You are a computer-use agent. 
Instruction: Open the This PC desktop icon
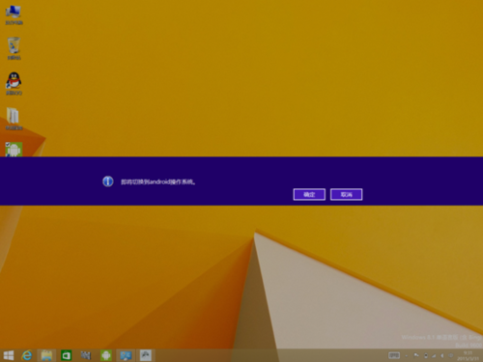point(14,14)
